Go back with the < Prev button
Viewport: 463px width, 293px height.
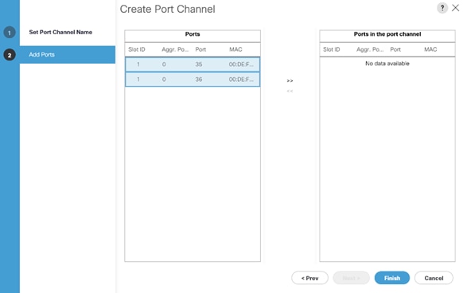[309, 278]
